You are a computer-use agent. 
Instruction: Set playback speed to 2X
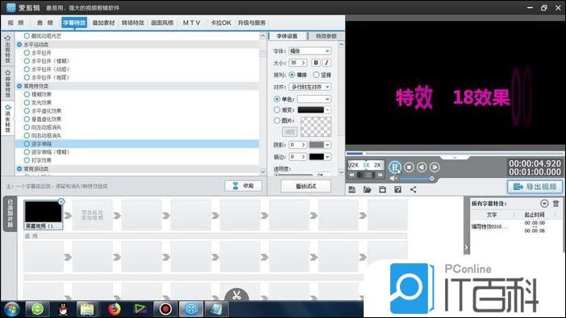[377, 165]
